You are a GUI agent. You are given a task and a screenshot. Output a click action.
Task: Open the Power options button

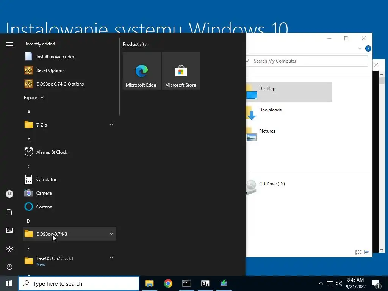(9, 267)
